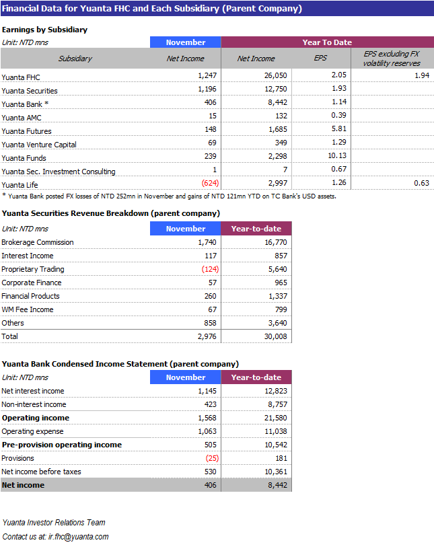Select the 'Operating expense' row label
The width and height of the screenshot is (434, 557).
point(32,432)
